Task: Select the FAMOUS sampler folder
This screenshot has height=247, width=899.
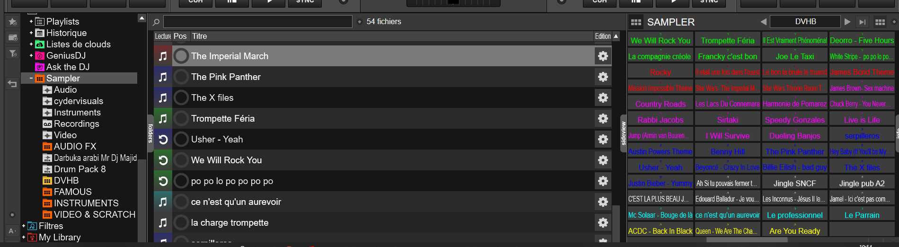Action: point(72,192)
